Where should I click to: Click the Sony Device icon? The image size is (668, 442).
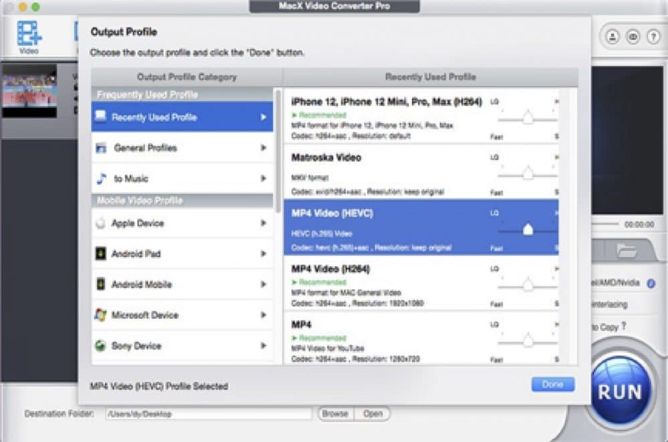pyautogui.click(x=101, y=345)
